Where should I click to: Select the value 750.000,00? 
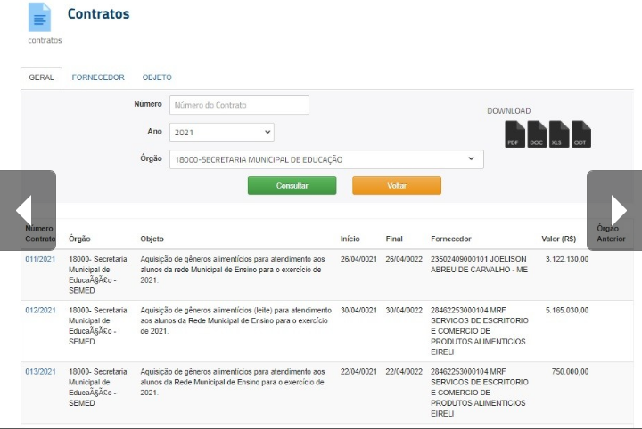570,372
